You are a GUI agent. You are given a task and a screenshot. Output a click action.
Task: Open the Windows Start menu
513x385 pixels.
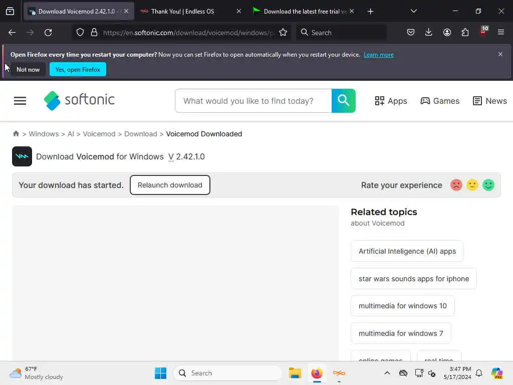(160, 373)
